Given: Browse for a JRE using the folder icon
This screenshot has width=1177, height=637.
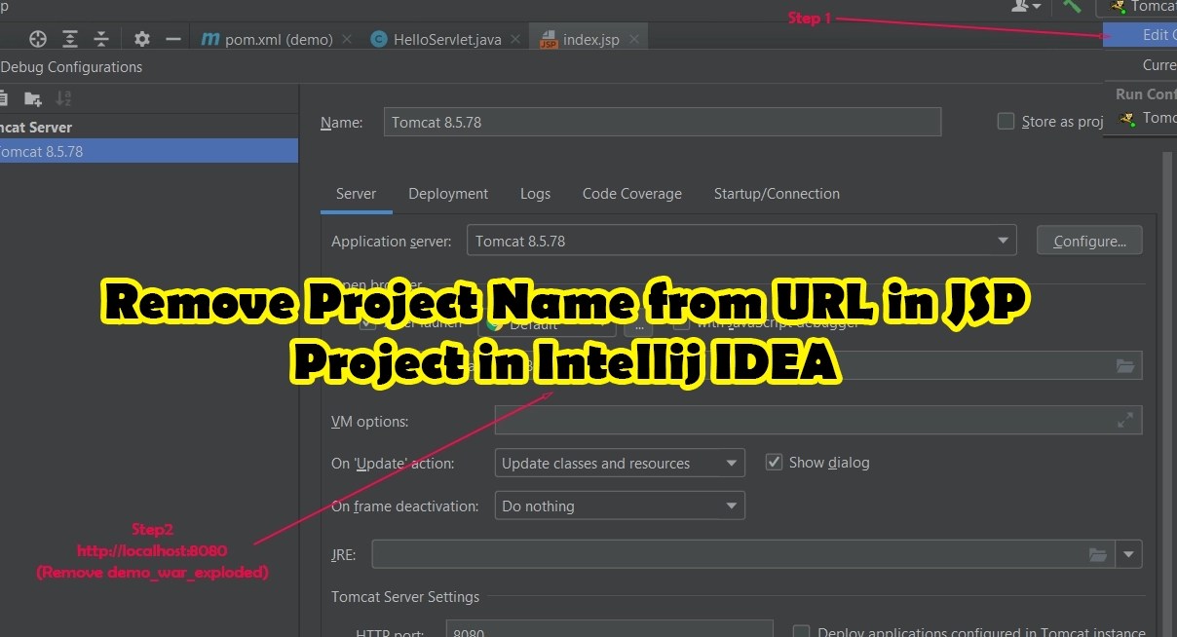Looking at the screenshot, I should click(1099, 553).
